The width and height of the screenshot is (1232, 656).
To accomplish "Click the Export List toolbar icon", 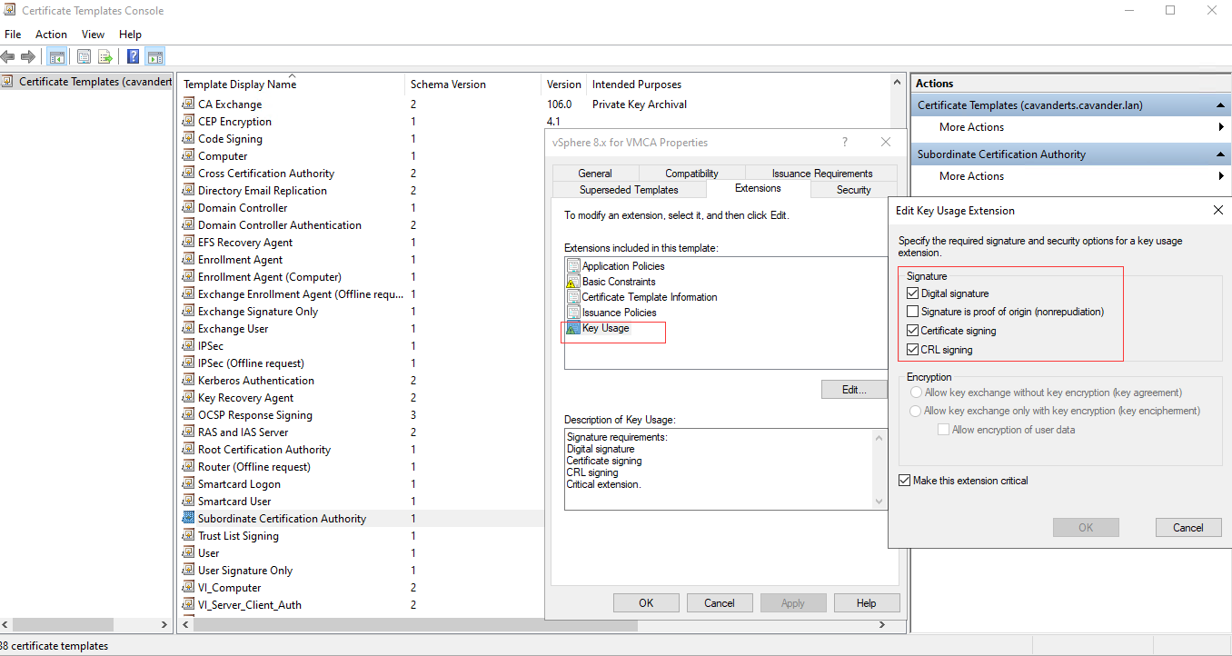I will [x=105, y=56].
